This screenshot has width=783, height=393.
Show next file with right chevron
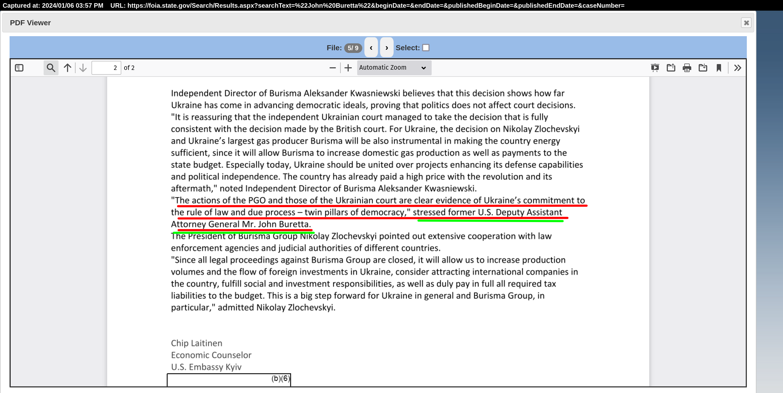387,47
